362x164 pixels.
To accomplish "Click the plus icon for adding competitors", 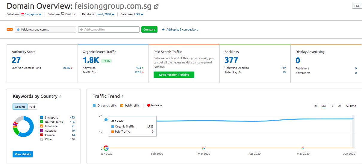I will coord(163,30).
